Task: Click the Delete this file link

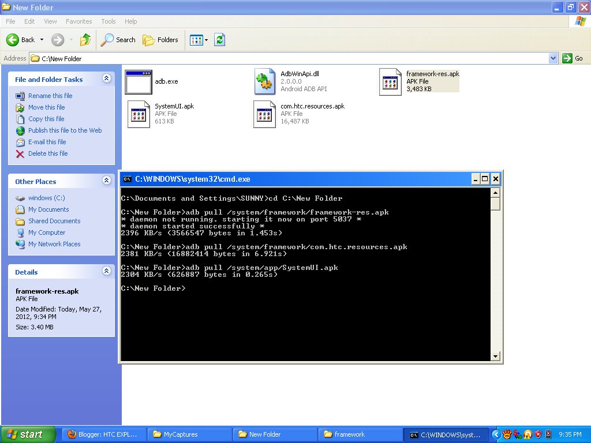Action: point(48,153)
